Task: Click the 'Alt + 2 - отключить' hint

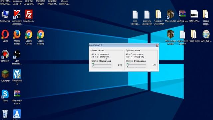Action: pyautogui.click(x=101, y=57)
